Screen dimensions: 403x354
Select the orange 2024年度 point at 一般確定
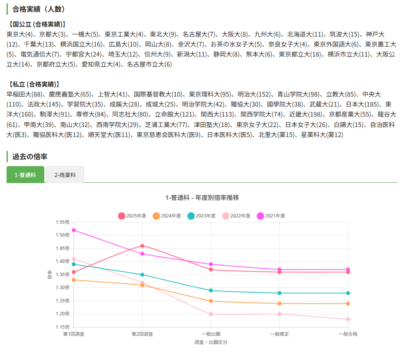coord(280,304)
